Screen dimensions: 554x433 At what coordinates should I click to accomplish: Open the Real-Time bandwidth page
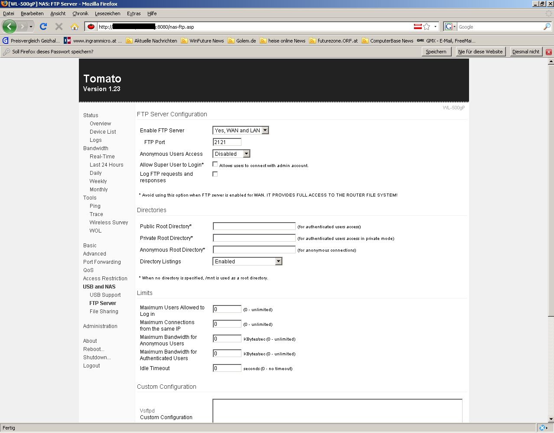(102, 156)
